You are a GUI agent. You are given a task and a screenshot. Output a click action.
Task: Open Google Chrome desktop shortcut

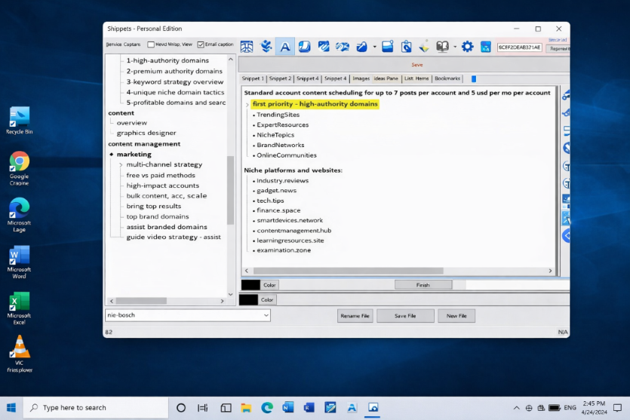[x=20, y=168]
